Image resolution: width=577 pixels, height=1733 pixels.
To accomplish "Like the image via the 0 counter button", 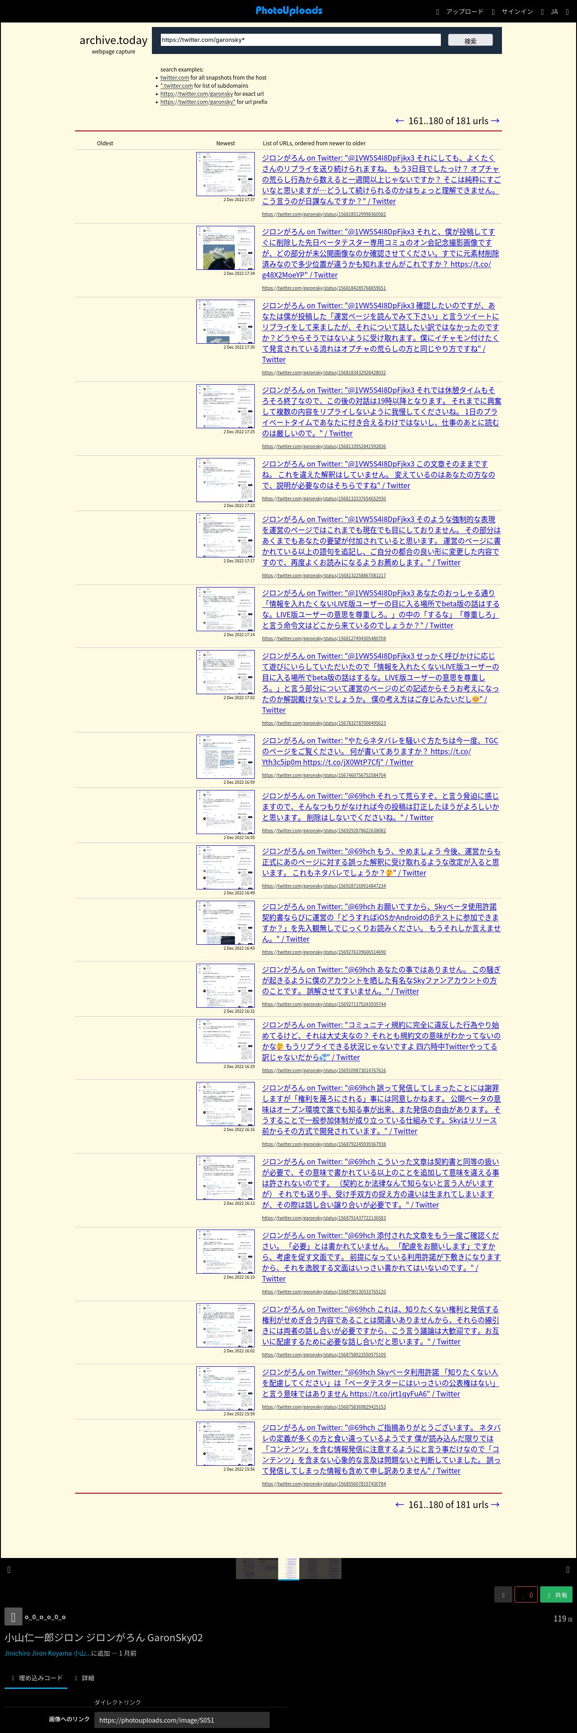I will click(526, 1595).
